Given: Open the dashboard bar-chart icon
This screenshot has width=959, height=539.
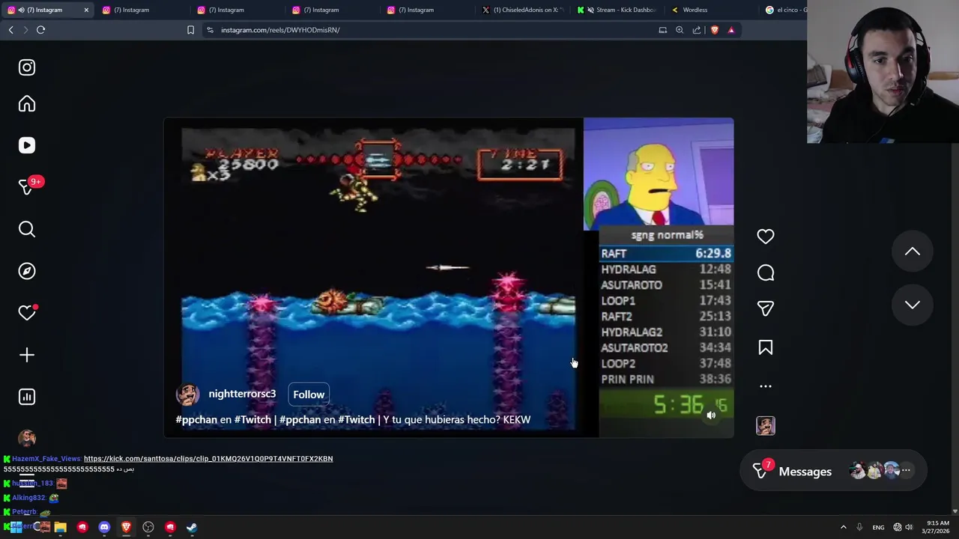Looking at the screenshot, I should [27, 397].
